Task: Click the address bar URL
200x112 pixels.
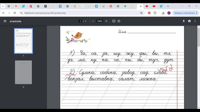Action: coord(45,13)
